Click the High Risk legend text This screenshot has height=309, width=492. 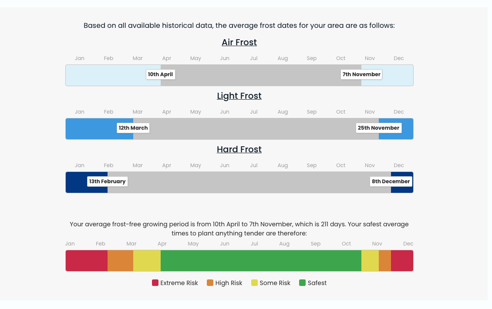(229, 283)
